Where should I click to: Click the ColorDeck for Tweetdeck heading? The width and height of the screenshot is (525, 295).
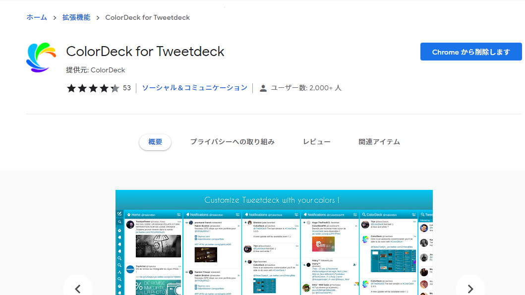coord(145,52)
